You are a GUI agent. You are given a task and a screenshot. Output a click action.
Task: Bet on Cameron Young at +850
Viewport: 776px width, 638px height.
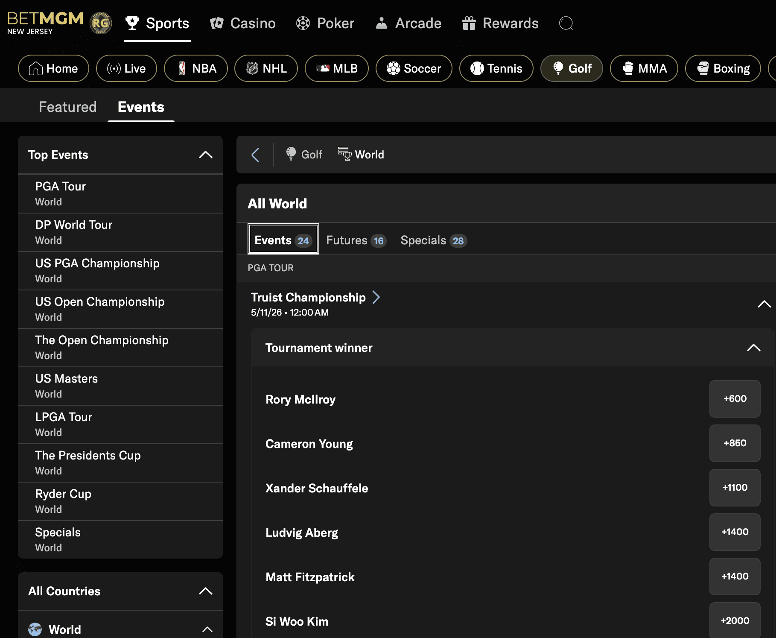click(x=735, y=443)
